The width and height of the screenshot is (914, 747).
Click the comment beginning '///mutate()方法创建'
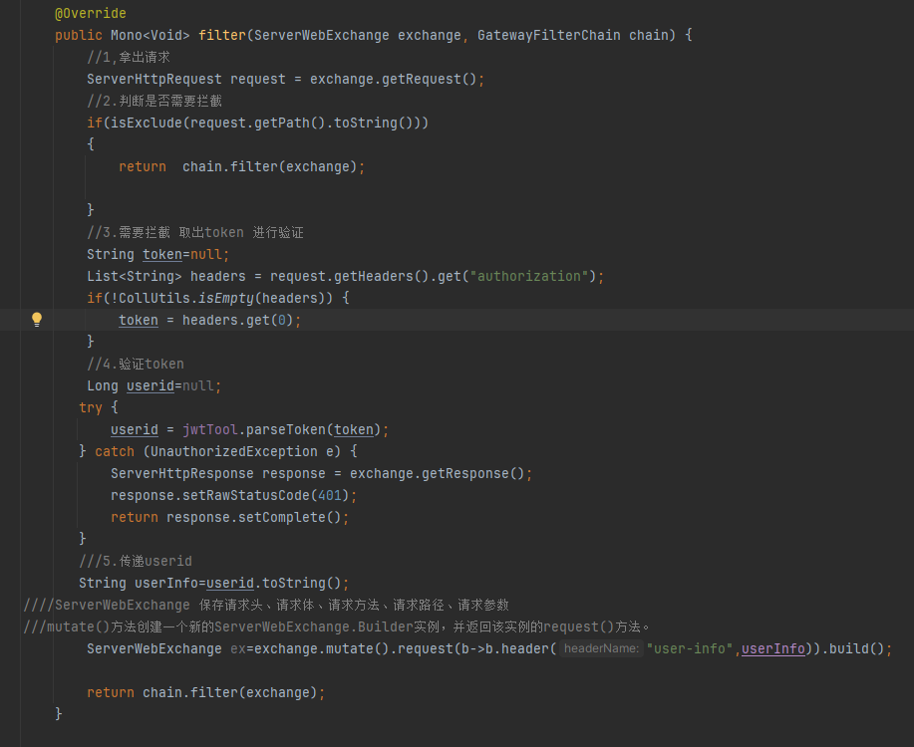tap(337, 626)
